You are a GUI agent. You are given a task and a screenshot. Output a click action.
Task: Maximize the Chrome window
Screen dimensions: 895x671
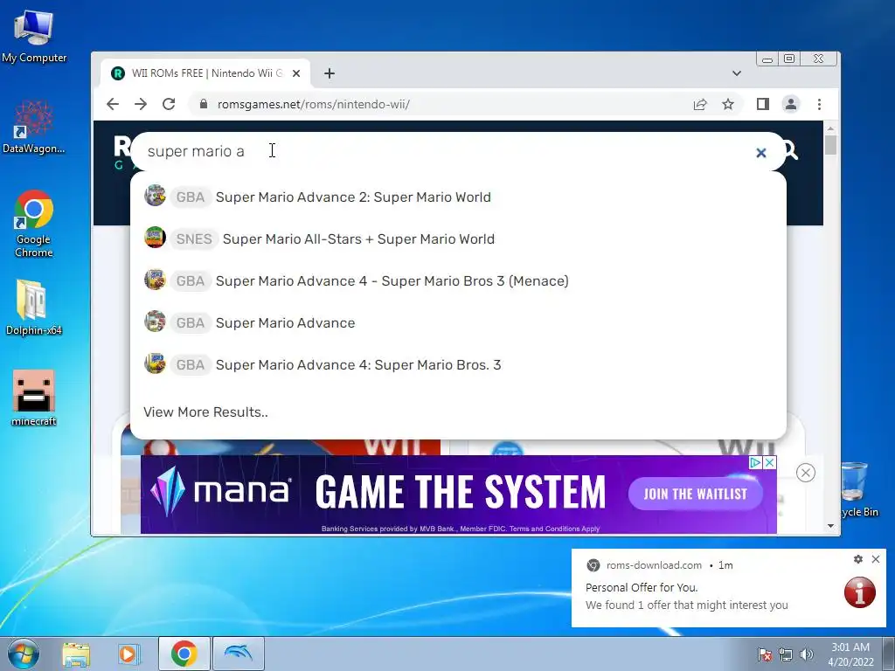[x=789, y=59]
